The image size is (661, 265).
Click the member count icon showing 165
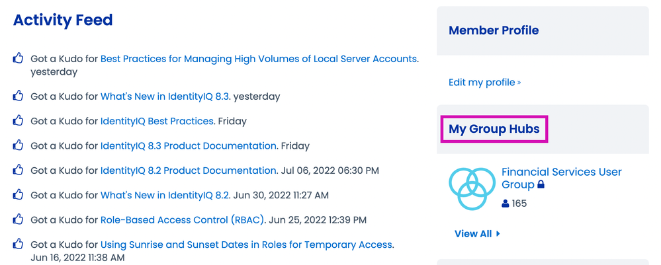click(506, 204)
